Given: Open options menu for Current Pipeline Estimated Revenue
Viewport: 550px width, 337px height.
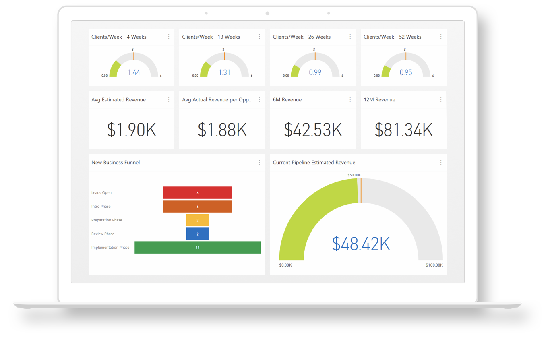Looking at the screenshot, I should (x=441, y=162).
